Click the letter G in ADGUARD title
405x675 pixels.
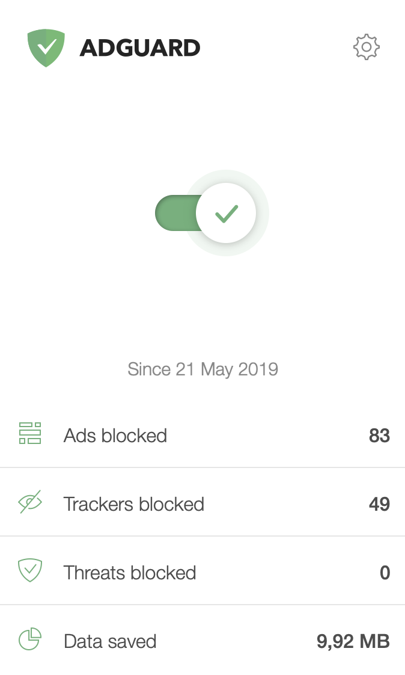[x=123, y=48]
